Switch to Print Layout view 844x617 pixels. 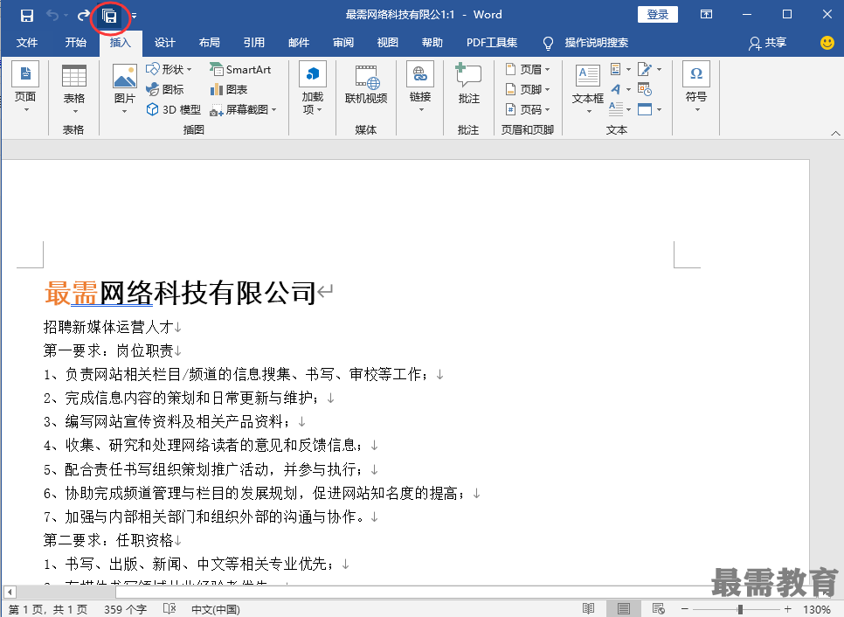point(623,609)
